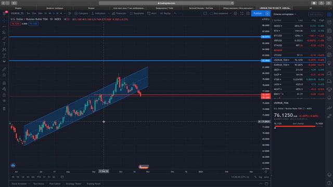Open the Strategy Tester tab
333x187 pixels.
pos(73,184)
